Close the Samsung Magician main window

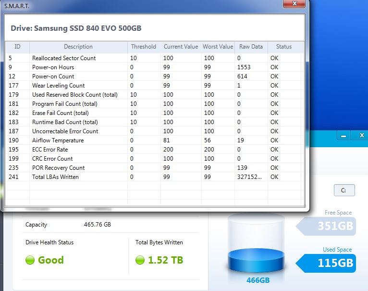tap(361, 135)
